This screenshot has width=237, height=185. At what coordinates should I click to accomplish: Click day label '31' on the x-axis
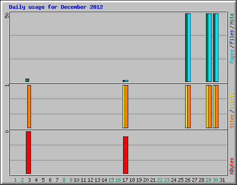coord(222,180)
